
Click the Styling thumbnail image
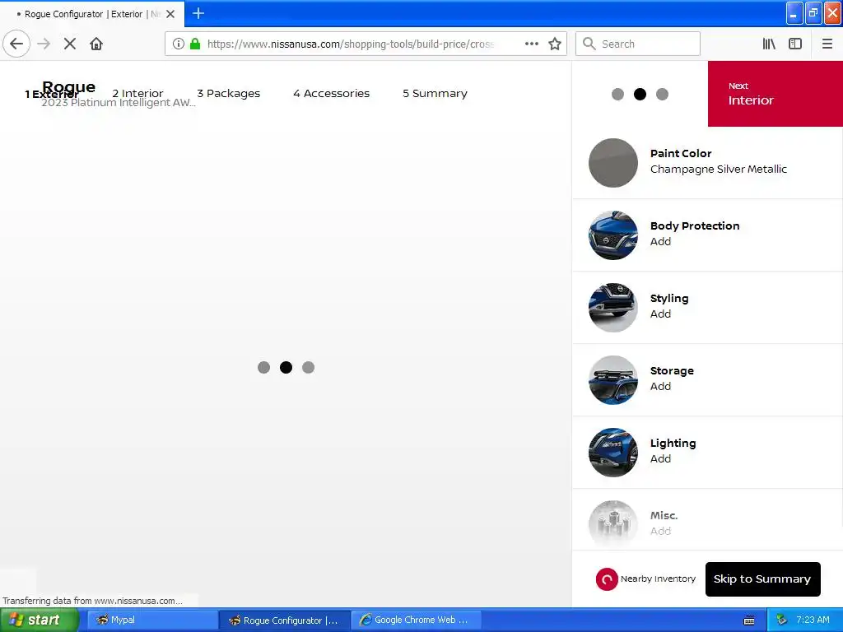(x=612, y=308)
